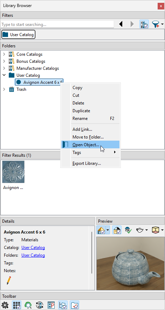Click the User Catalog filter chip

[x=18, y=35]
